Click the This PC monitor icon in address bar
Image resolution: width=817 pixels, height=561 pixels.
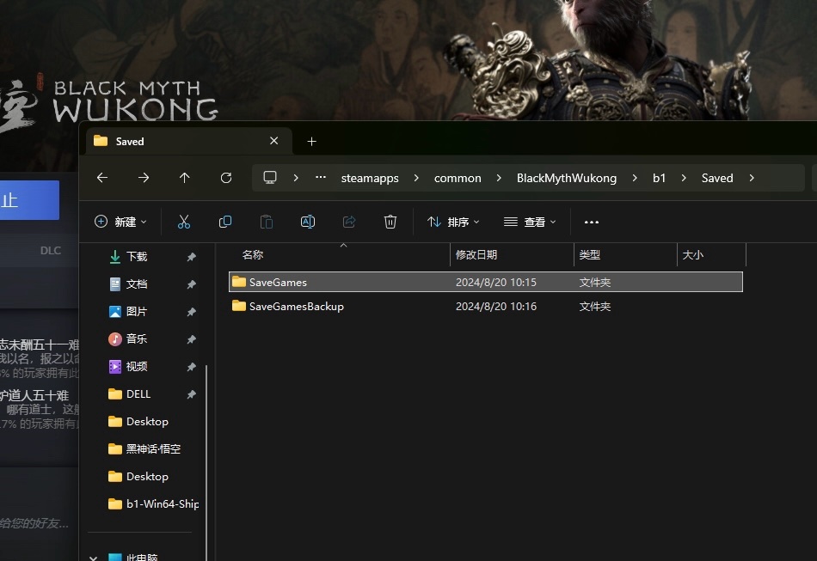coord(270,178)
